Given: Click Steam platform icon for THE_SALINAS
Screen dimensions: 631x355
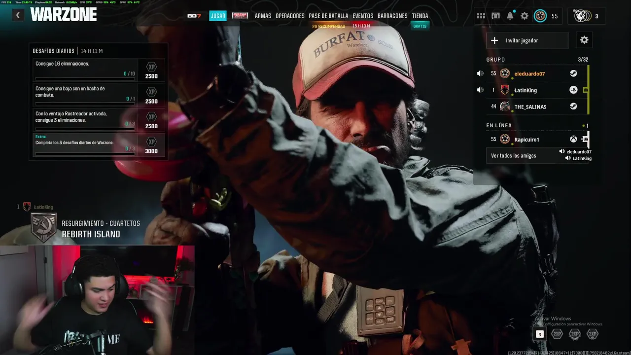Looking at the screenshot, I should click(x=573, y=106).
